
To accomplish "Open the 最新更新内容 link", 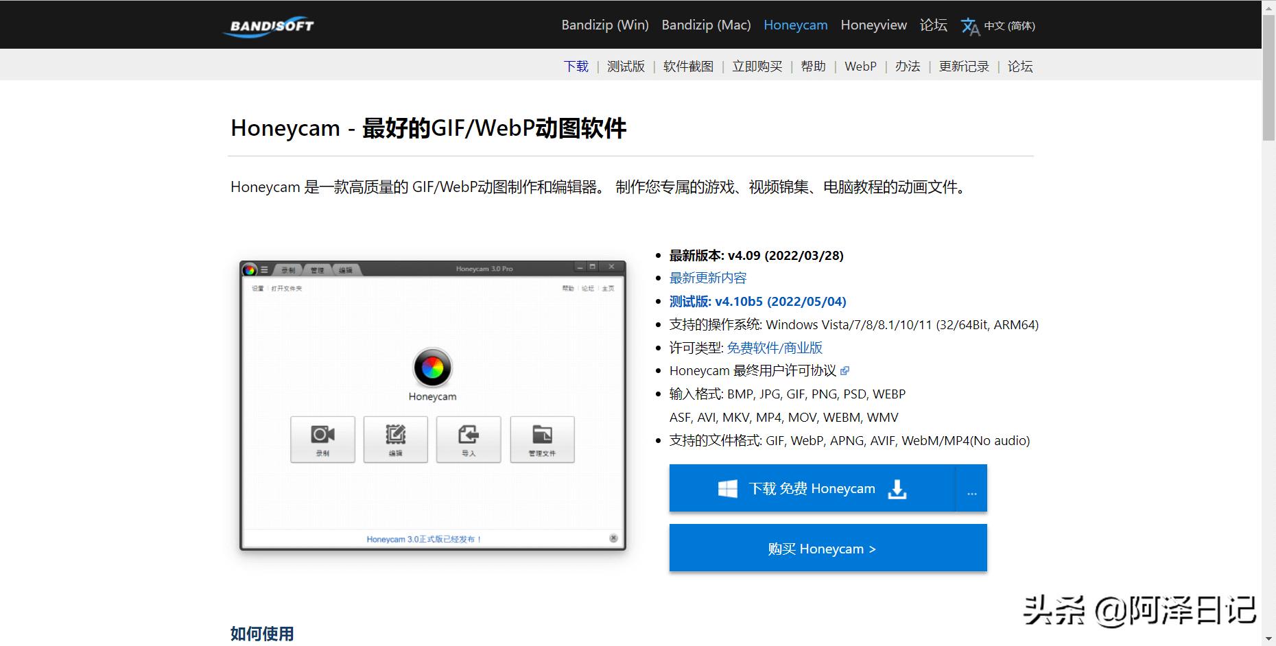I will (x=708, y=278).
